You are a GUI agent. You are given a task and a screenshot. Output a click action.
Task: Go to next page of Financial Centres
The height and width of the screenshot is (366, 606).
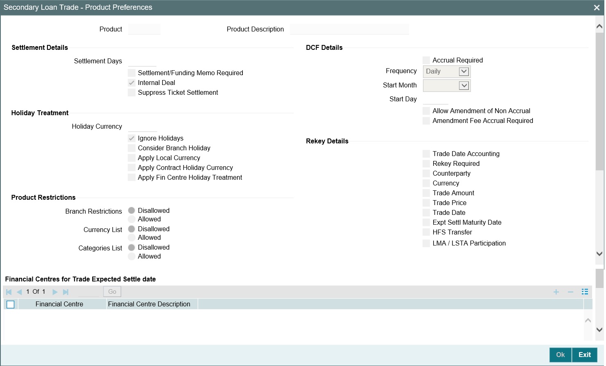55,292
